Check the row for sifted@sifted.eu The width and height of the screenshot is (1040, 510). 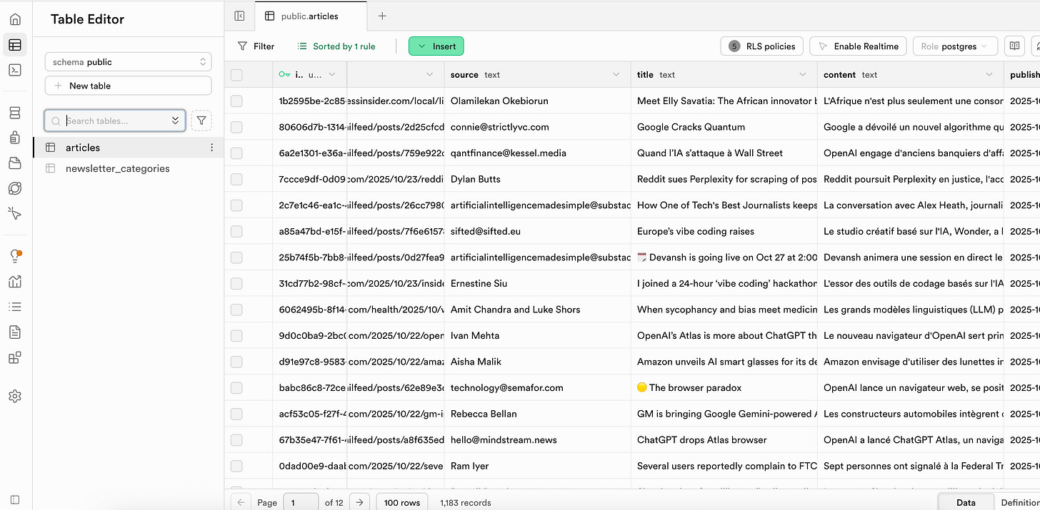(236, 231)
